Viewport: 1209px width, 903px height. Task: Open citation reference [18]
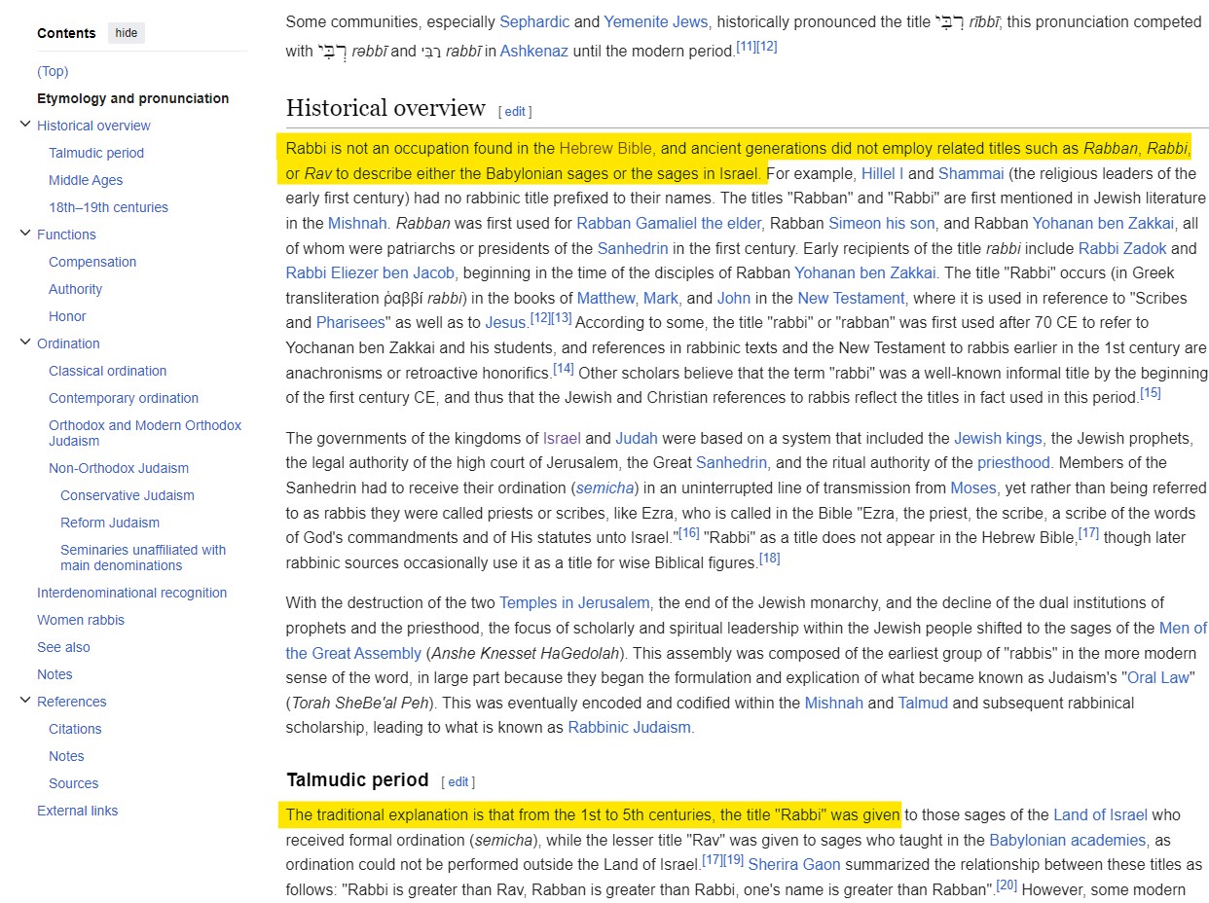pos(769,559)
